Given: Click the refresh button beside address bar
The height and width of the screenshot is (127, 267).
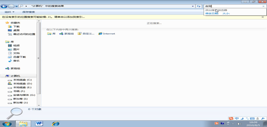Looking at the screenshot, I should pyautogui.click(x=199, y=6).
